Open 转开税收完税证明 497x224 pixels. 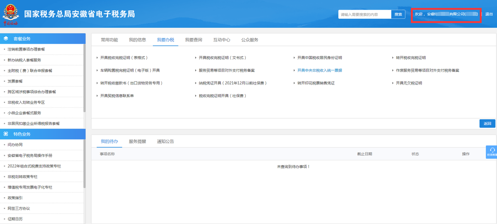[411, 58]
